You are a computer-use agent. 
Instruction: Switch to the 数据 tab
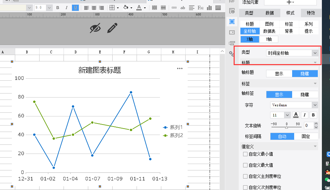coord(269,13)
